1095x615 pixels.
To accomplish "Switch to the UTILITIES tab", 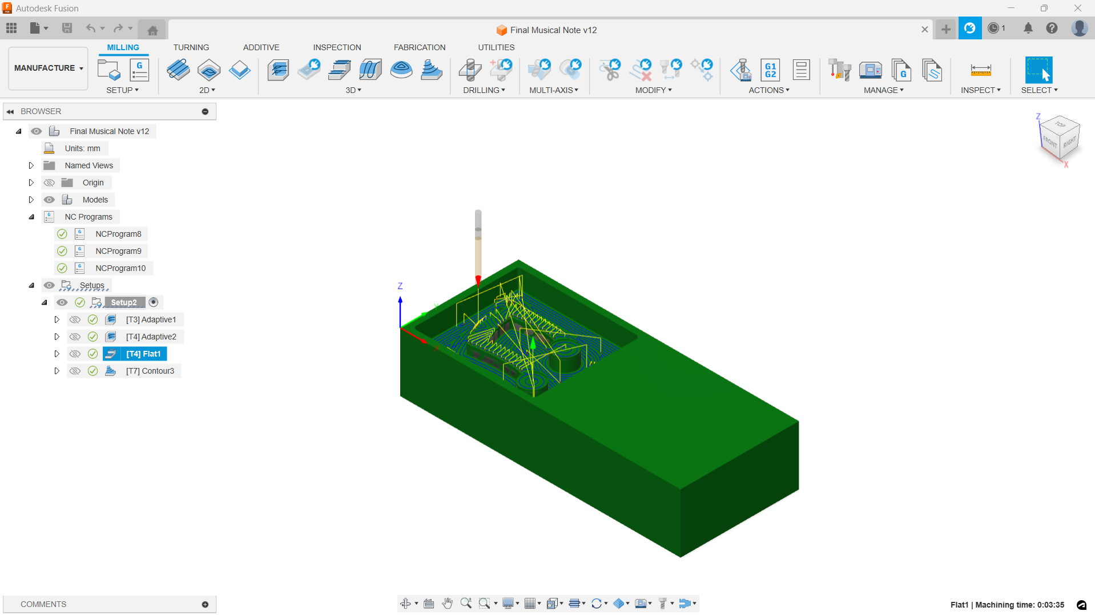I will point(496,47).
